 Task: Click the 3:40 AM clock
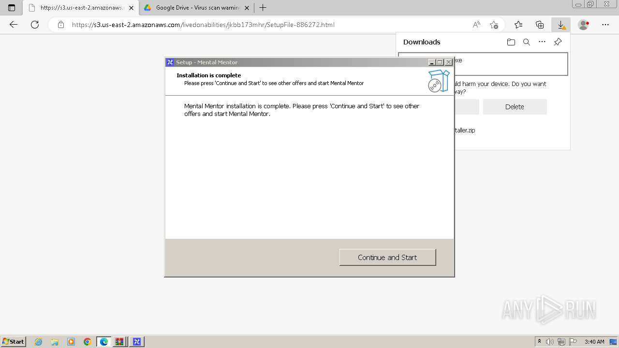click(x=594, y=342)
